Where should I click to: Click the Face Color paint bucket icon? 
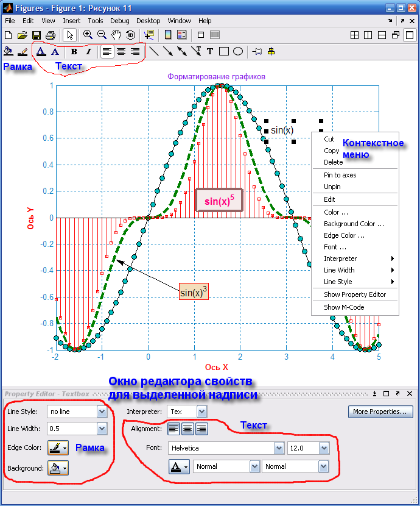(x=8, y=51)
